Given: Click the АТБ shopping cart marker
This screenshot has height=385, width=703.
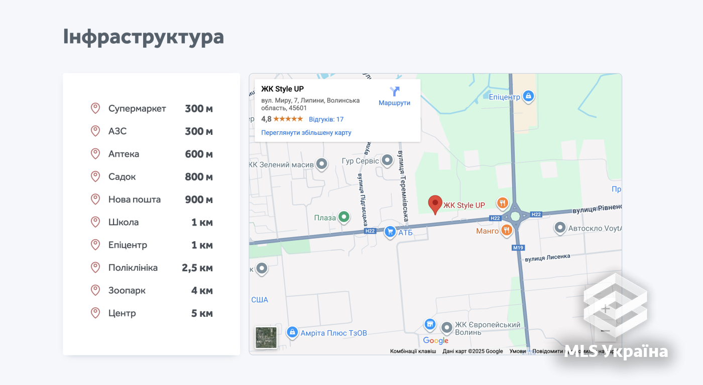Looking at the screenshot, I should pos(390,232).
